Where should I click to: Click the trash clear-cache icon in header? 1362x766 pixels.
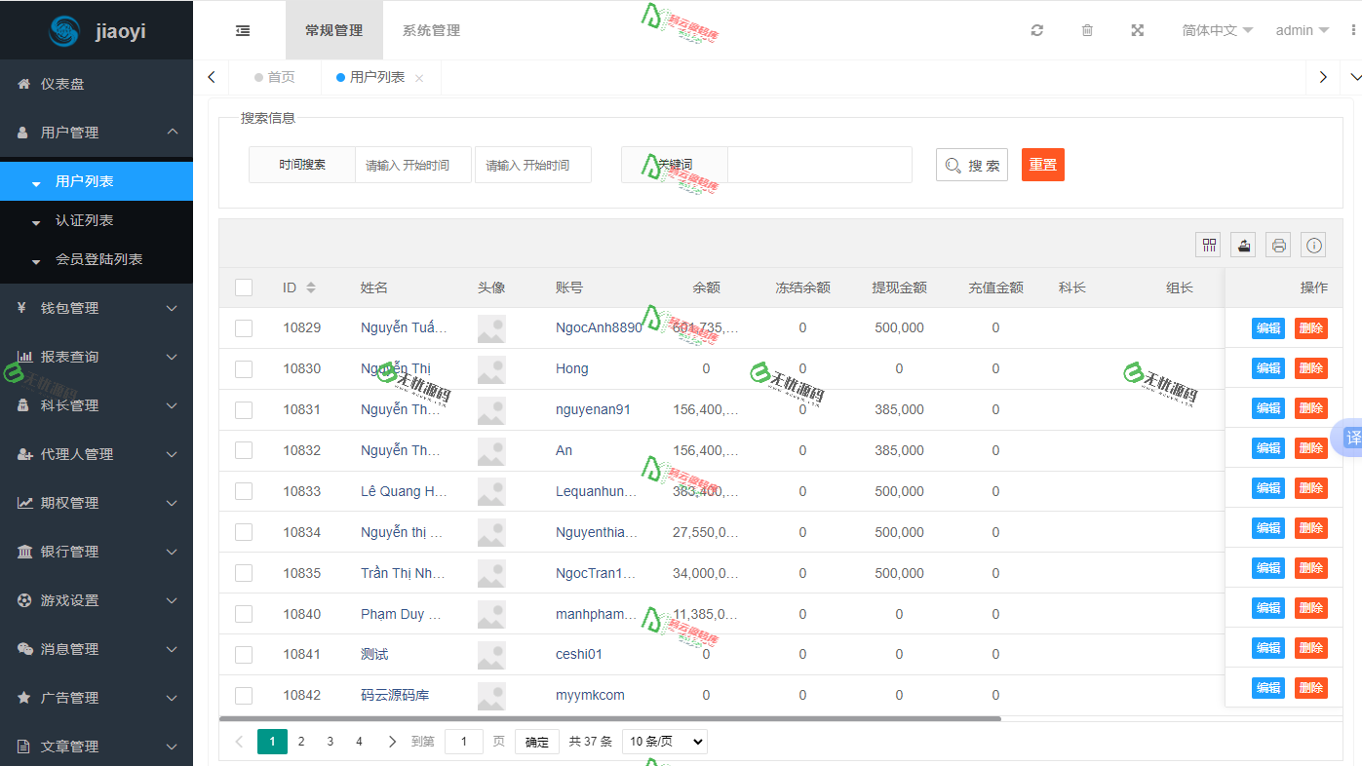pyautogui.click(x=1087, y=30)
